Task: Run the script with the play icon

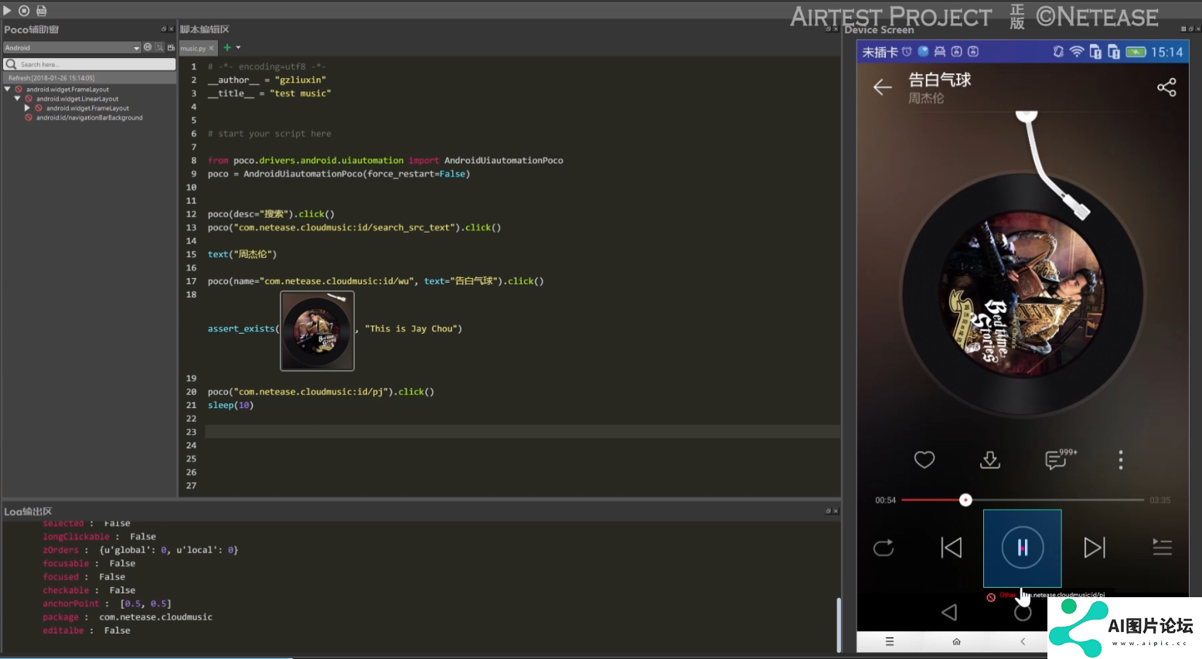Action: (x=7, y=10)
